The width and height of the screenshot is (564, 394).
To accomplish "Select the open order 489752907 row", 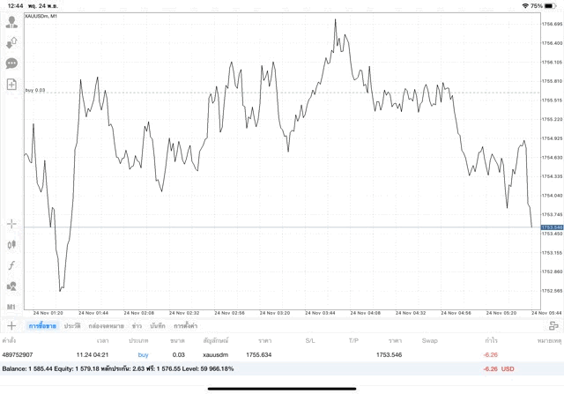I will coord(264,354).
